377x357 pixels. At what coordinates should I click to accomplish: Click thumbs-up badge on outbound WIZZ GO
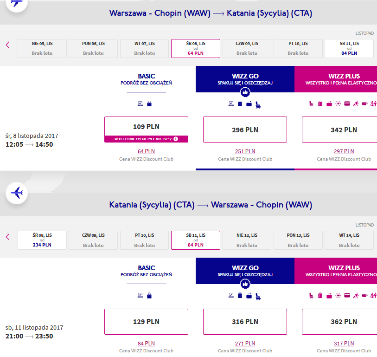(x=245, y=92)
